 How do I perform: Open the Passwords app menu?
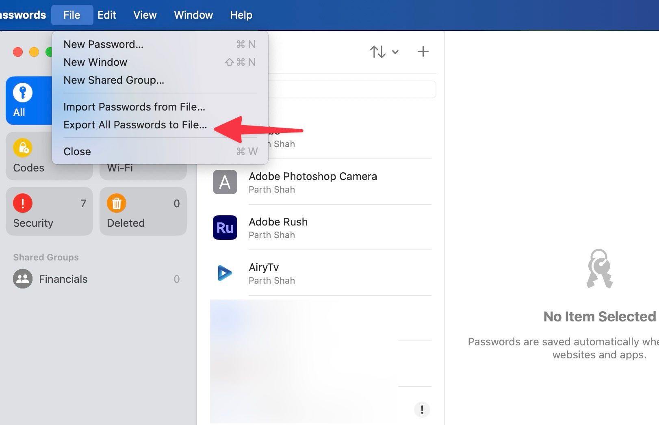pos(23,15)
